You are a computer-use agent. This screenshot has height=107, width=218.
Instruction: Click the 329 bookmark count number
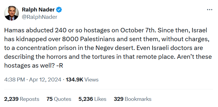coord(119,99)
